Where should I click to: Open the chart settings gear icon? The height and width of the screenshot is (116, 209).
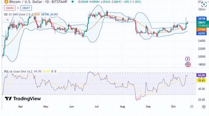point(204,107)
